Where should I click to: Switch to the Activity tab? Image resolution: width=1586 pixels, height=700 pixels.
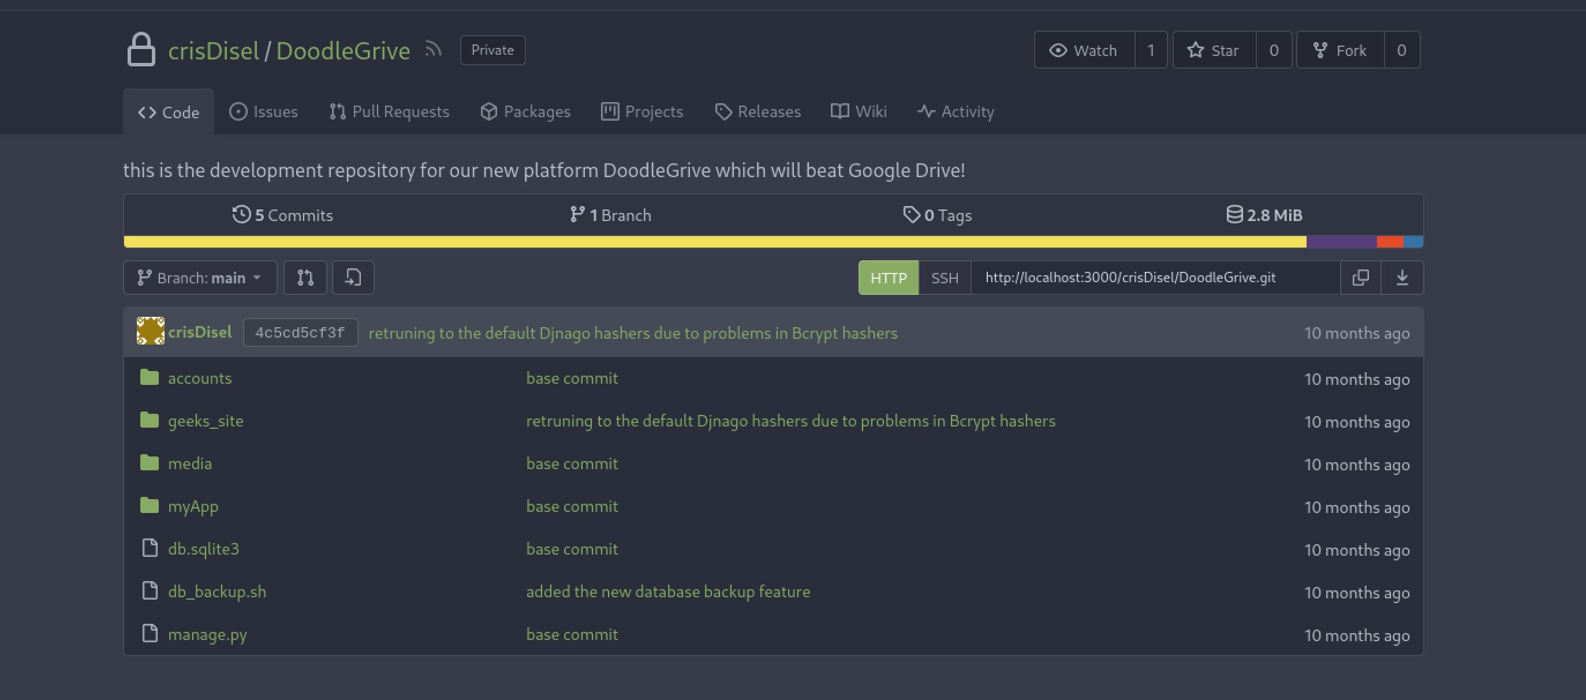[956, 111]
